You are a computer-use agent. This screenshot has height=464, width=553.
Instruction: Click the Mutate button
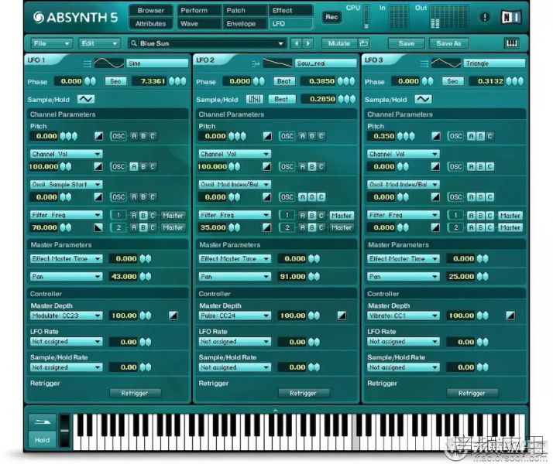(x=339, y=43)
